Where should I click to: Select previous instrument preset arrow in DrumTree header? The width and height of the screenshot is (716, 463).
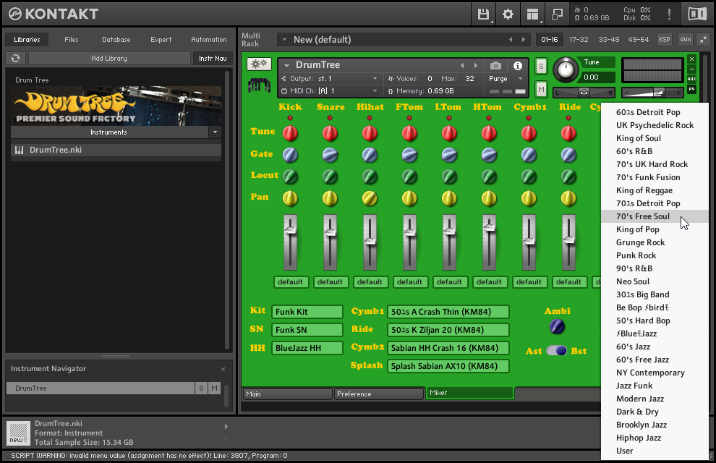(x=462, y=65)
